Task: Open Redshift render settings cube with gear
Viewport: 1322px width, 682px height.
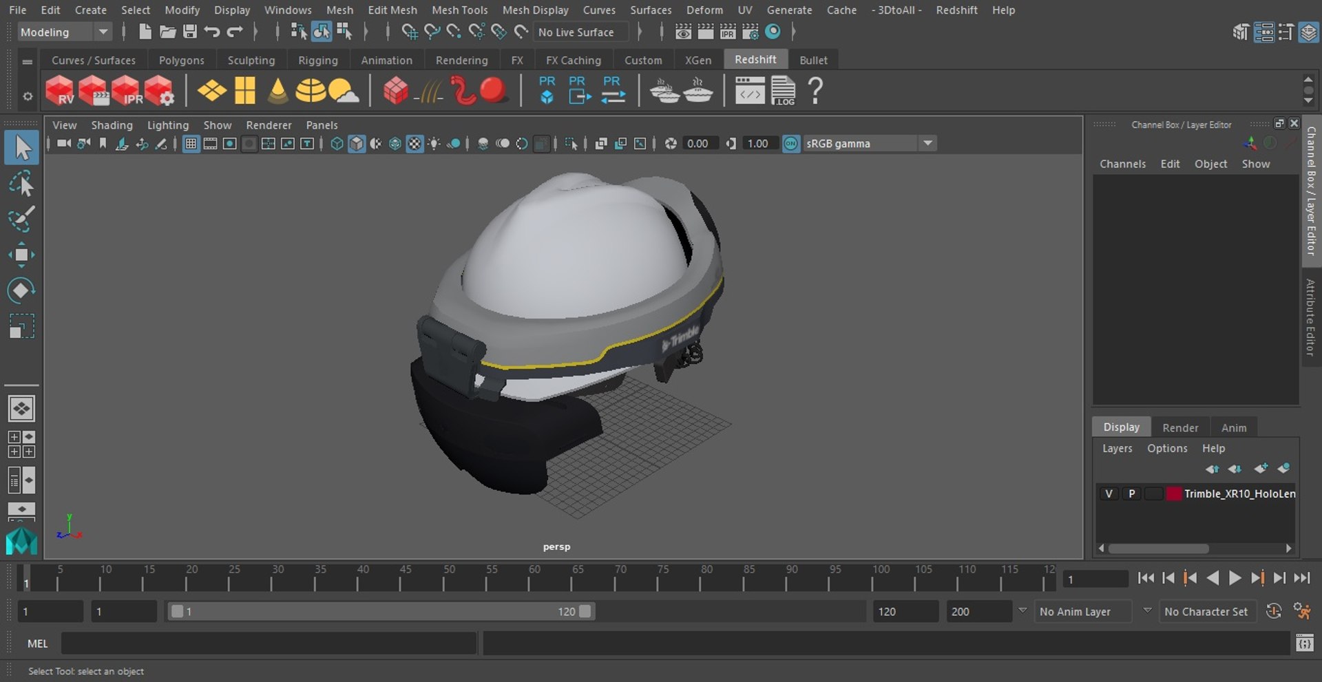Action: (x=159, y=90)
